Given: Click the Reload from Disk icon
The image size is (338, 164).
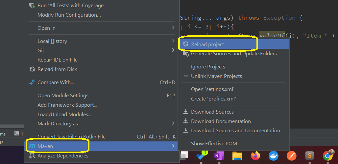Looking at the screenshot, I should click(32, 69).
